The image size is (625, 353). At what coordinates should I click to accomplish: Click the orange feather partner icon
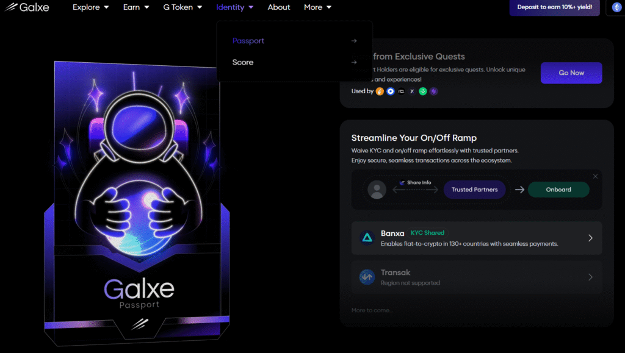[380, 91]
